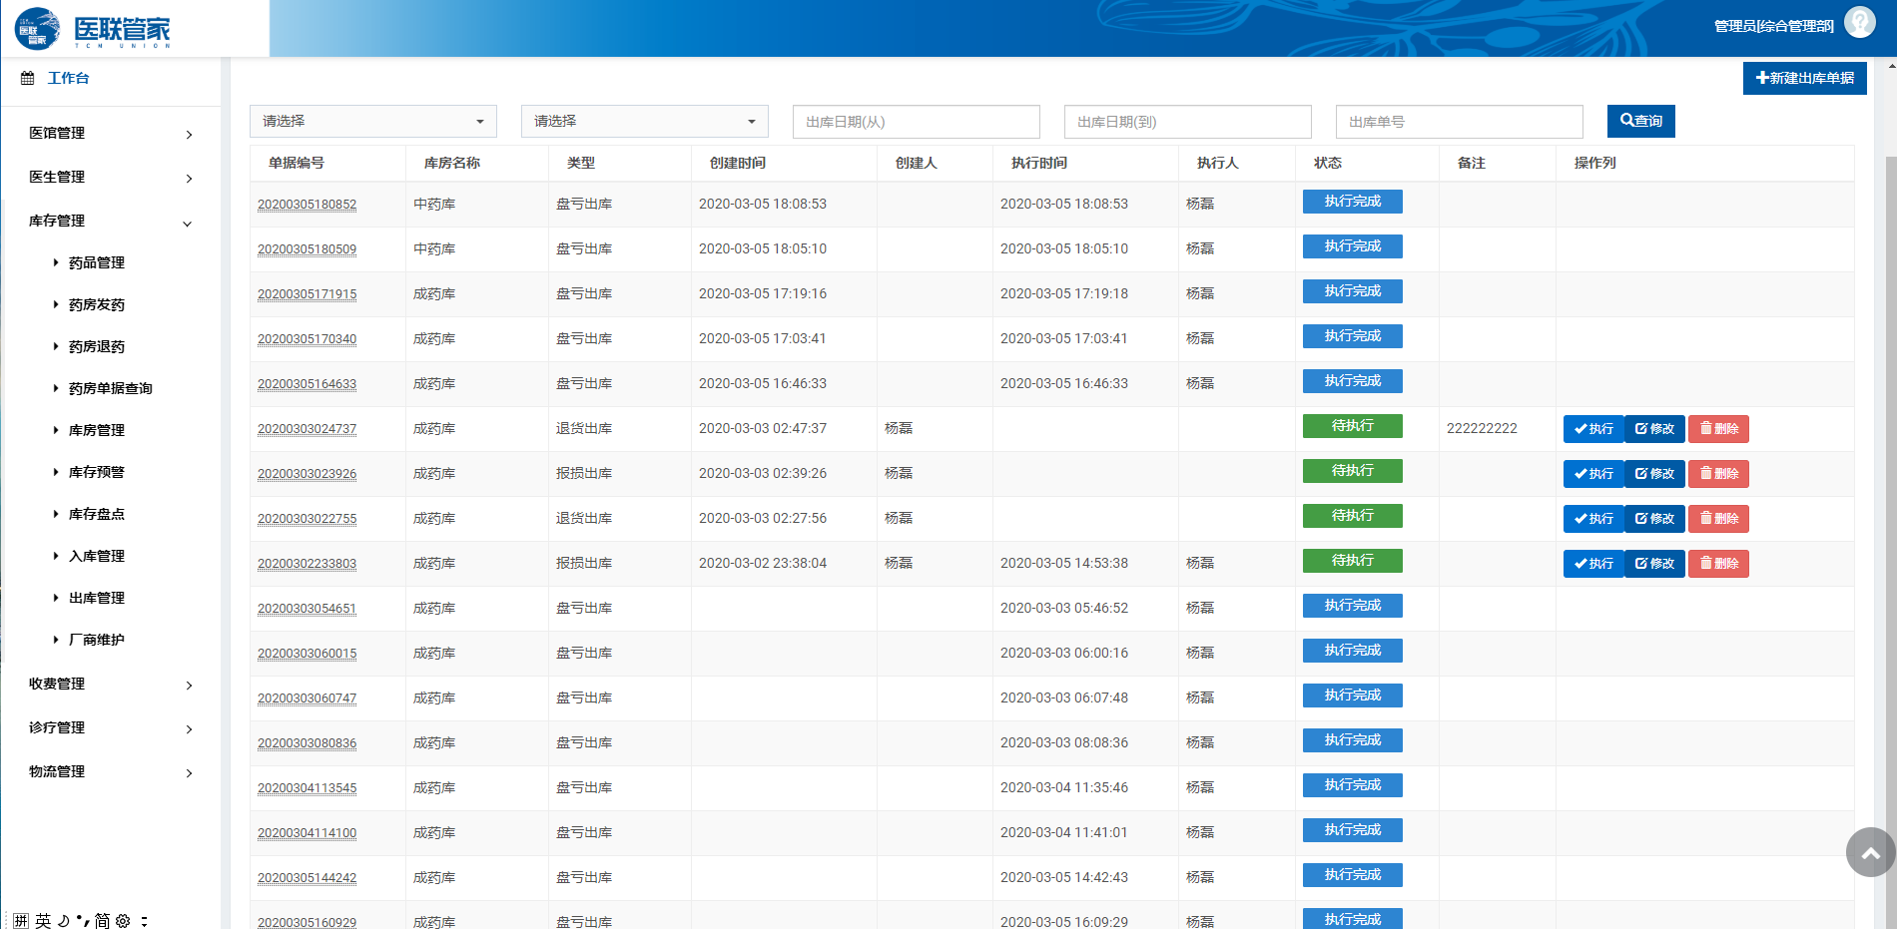Expand 物流管理 menu

click(x=110, y=771)
